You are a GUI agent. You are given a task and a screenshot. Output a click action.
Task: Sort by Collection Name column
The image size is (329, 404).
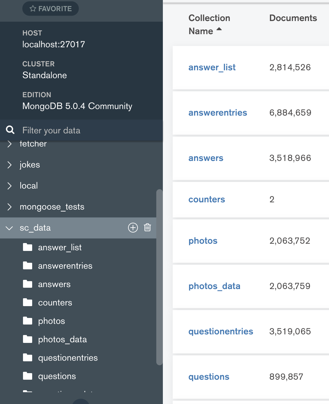point(209,25)
